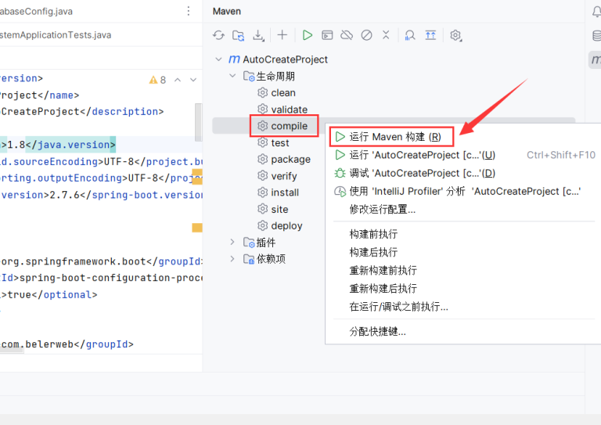Click the gear icon beside clean
Screen dimensions: 601x425
(x=263, y=92)
